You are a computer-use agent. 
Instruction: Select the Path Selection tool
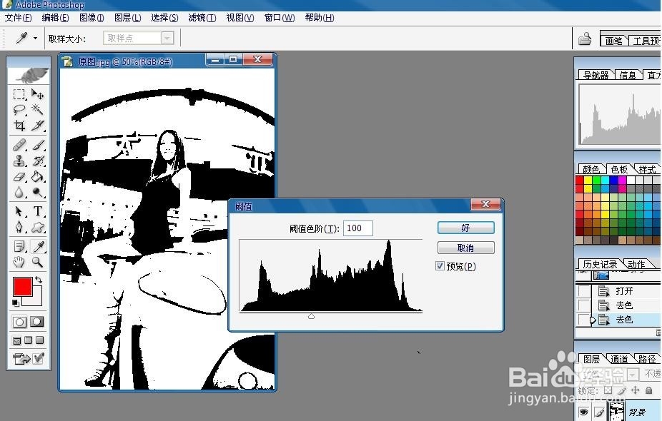[19, 211]
